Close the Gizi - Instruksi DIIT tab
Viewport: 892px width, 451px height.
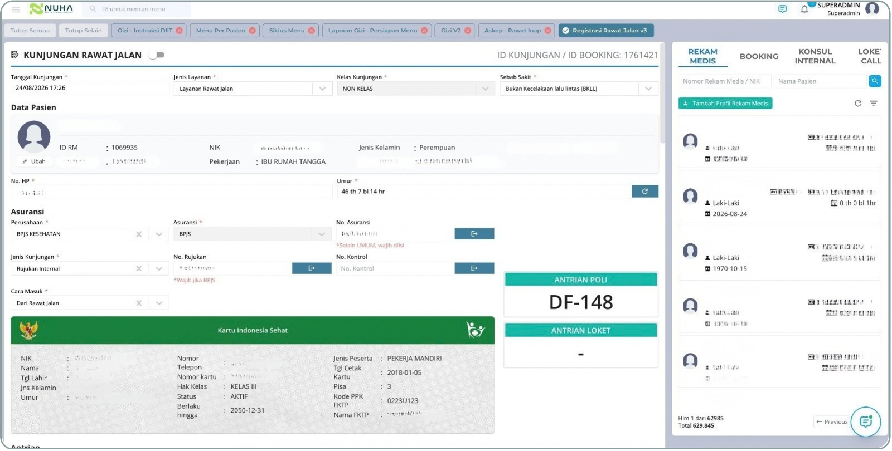(x=179, y=31)
